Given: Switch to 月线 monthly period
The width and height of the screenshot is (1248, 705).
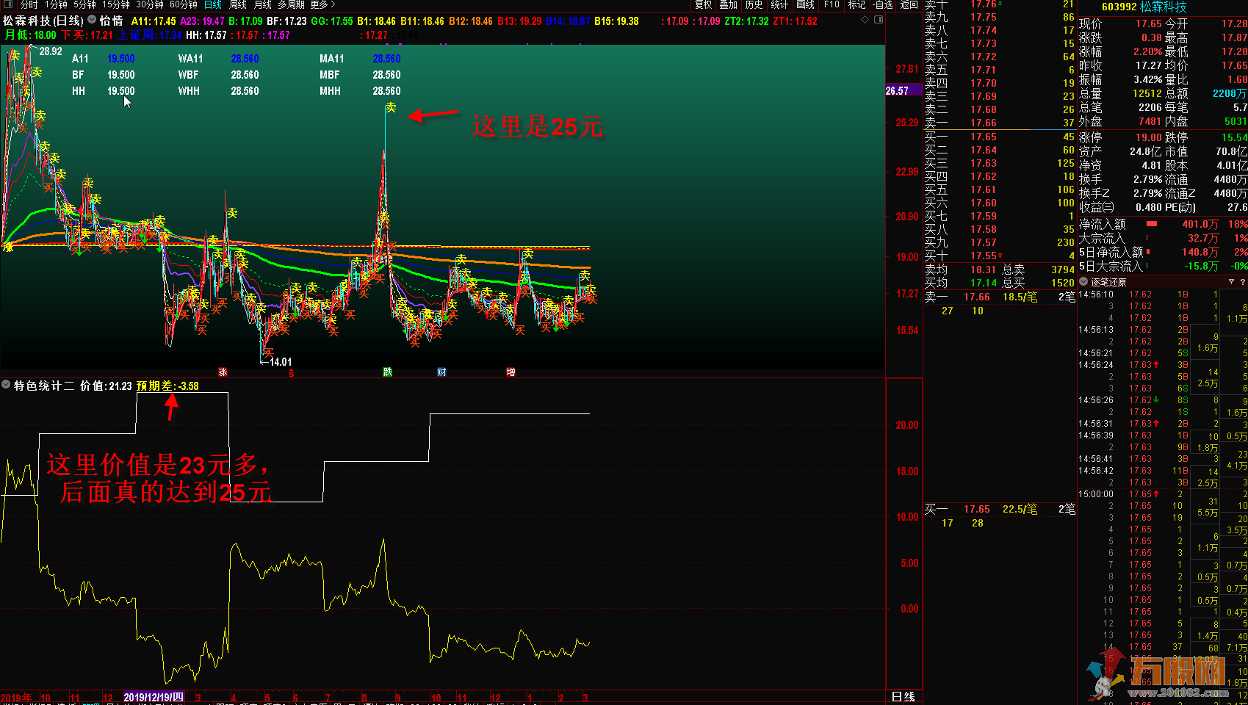Looking at the screenshot, I should (262, 4).
